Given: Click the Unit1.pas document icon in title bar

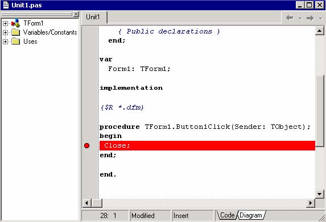Looking at the screenshot, I should tap(6, 5).
